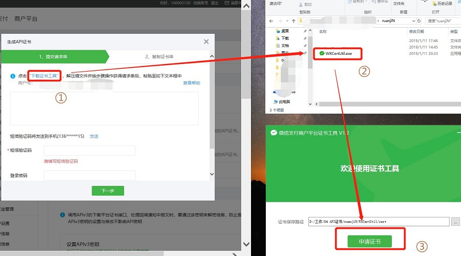461x256 pixels.
Task: Click 发送 to send SMS code
Action: pos(94,136)
